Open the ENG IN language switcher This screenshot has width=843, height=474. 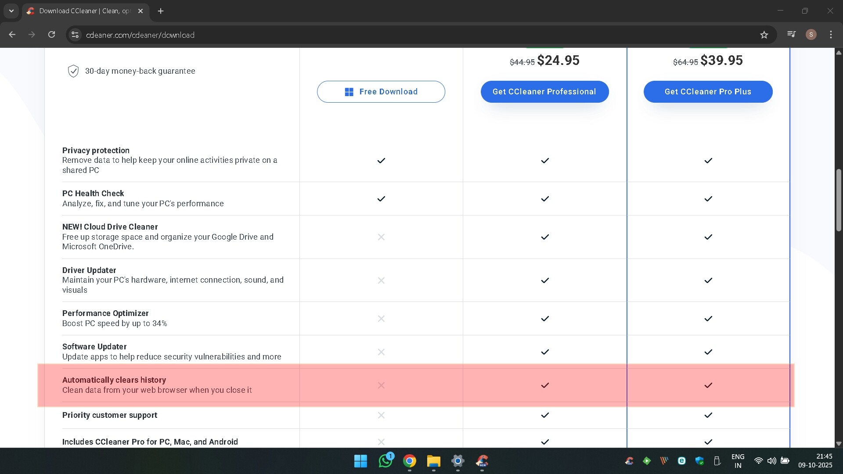click(x=738, y=461)
